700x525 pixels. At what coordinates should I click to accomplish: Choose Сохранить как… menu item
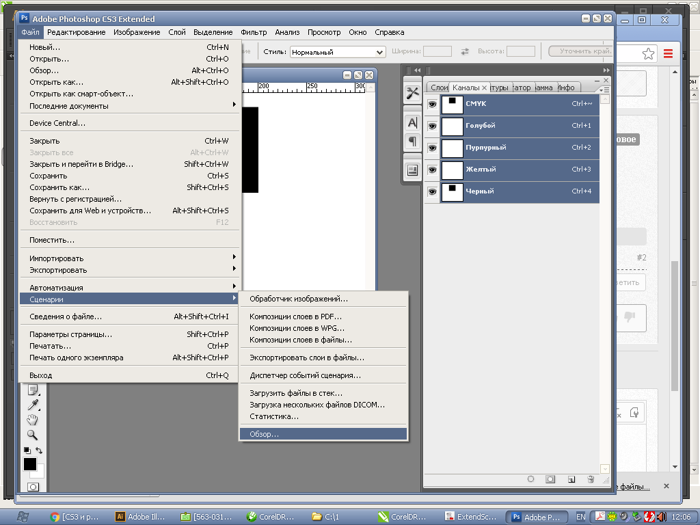point(129,187)
